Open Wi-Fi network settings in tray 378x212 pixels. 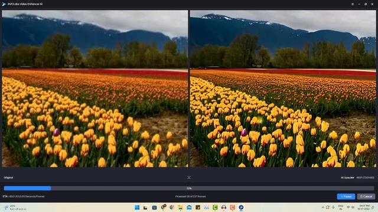tap(348, 207)
